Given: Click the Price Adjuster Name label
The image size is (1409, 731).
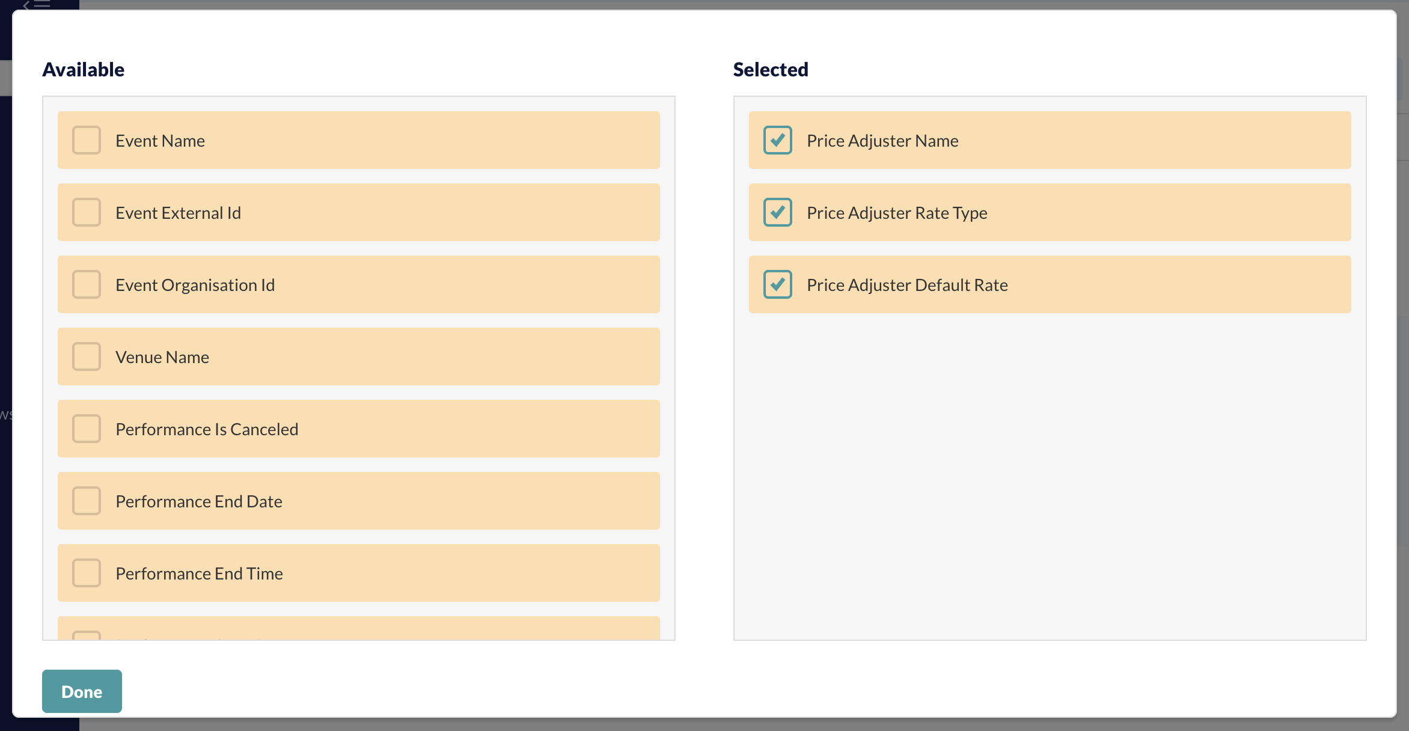Looking at the screenshot, I should click(882, 141).
